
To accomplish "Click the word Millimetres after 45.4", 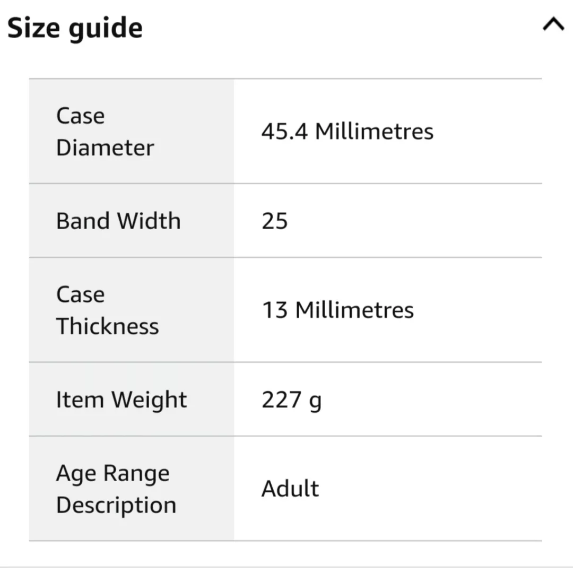I will point(374,131).
